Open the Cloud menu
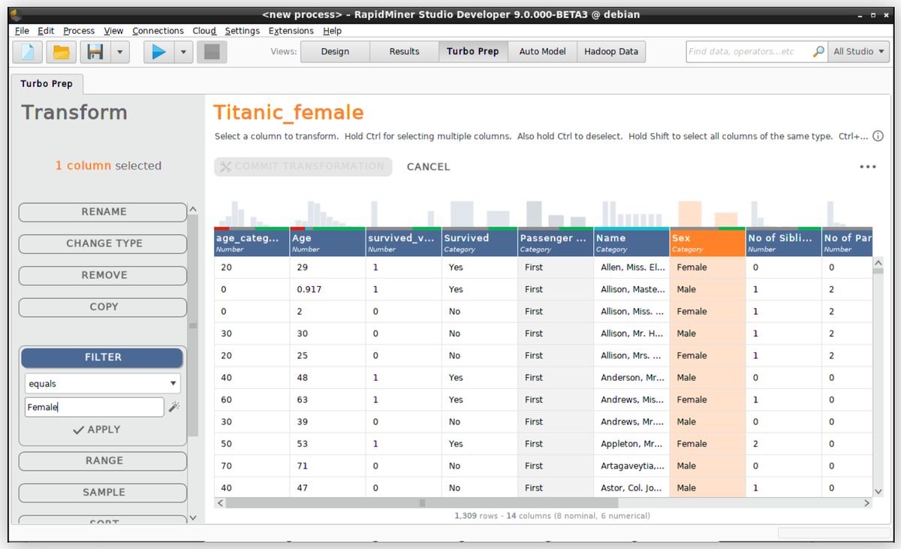The height and width of the screenshot is (549, 901). pyautogui.click(x=204, y=31)
